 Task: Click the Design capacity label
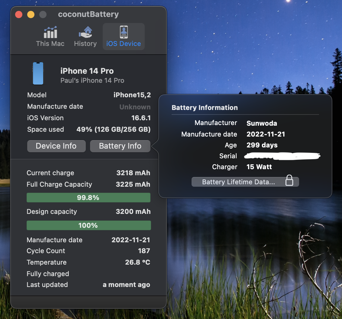pyautogui.click(x=52, y=212)
